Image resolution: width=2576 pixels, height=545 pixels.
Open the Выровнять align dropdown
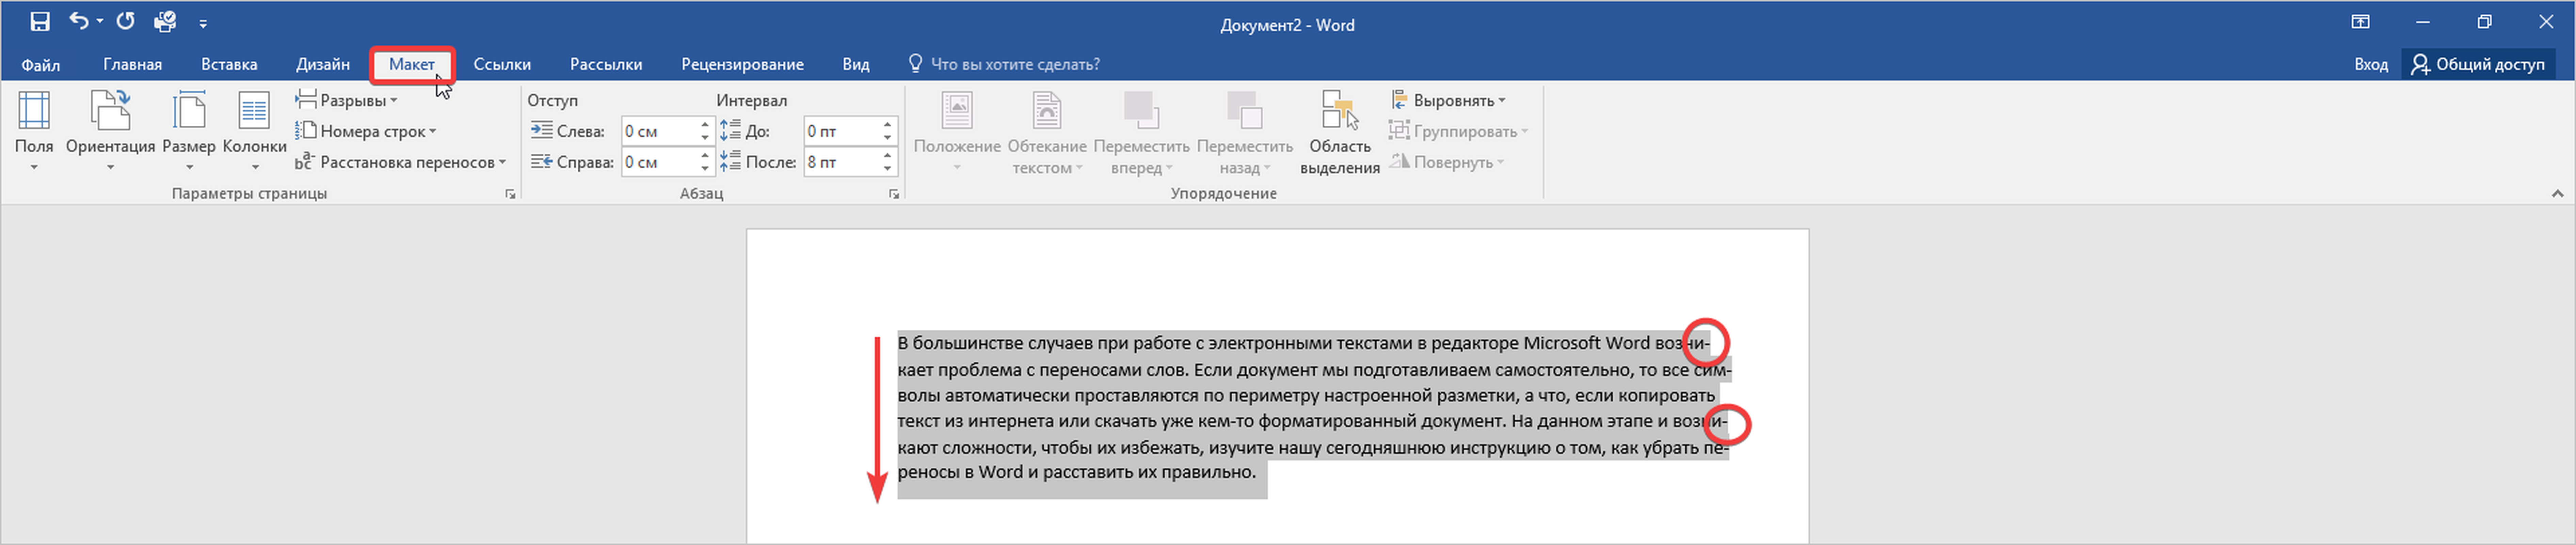(x=1448, y=100)
